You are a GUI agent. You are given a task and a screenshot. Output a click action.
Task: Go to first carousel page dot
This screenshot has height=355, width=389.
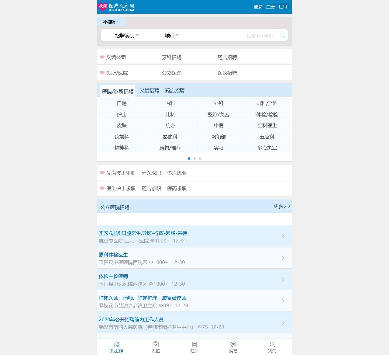189,158
